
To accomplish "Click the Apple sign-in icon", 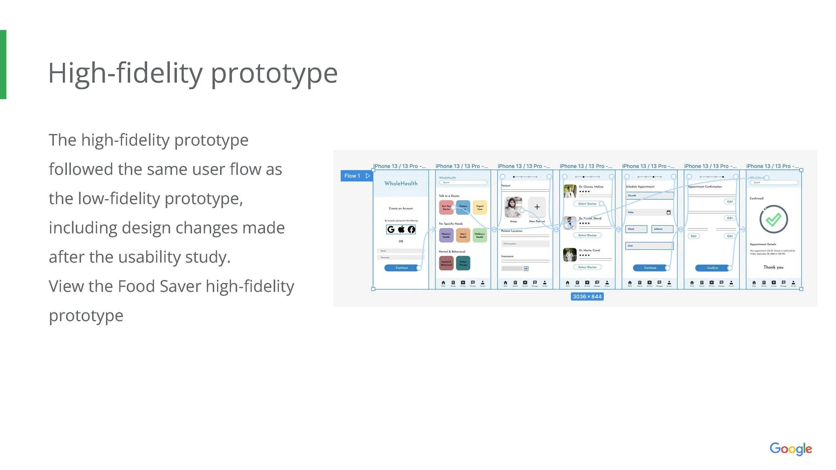I will [x=401, y=229].
